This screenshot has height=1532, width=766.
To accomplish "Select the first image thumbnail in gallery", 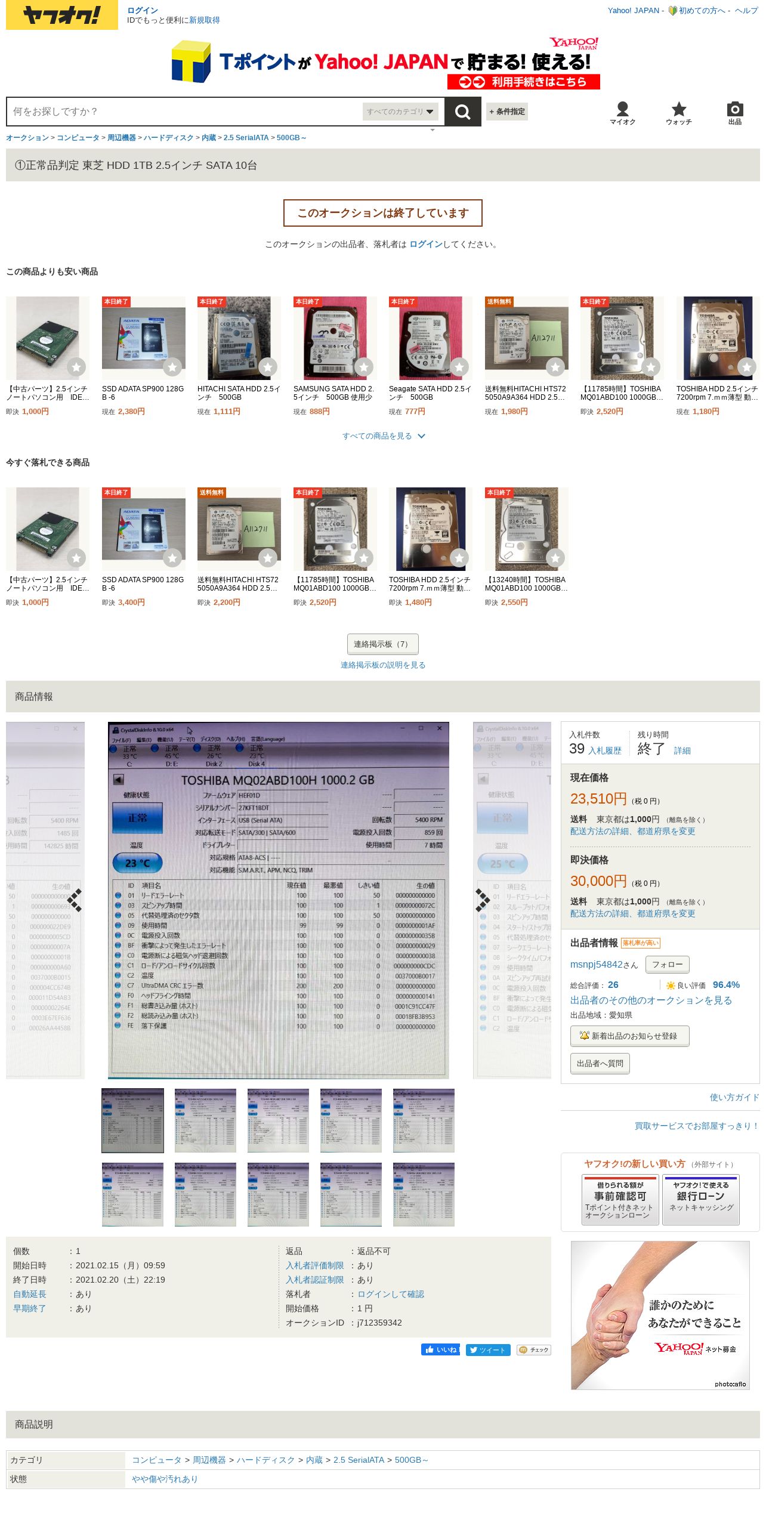I will click(x=132, y=1120).
